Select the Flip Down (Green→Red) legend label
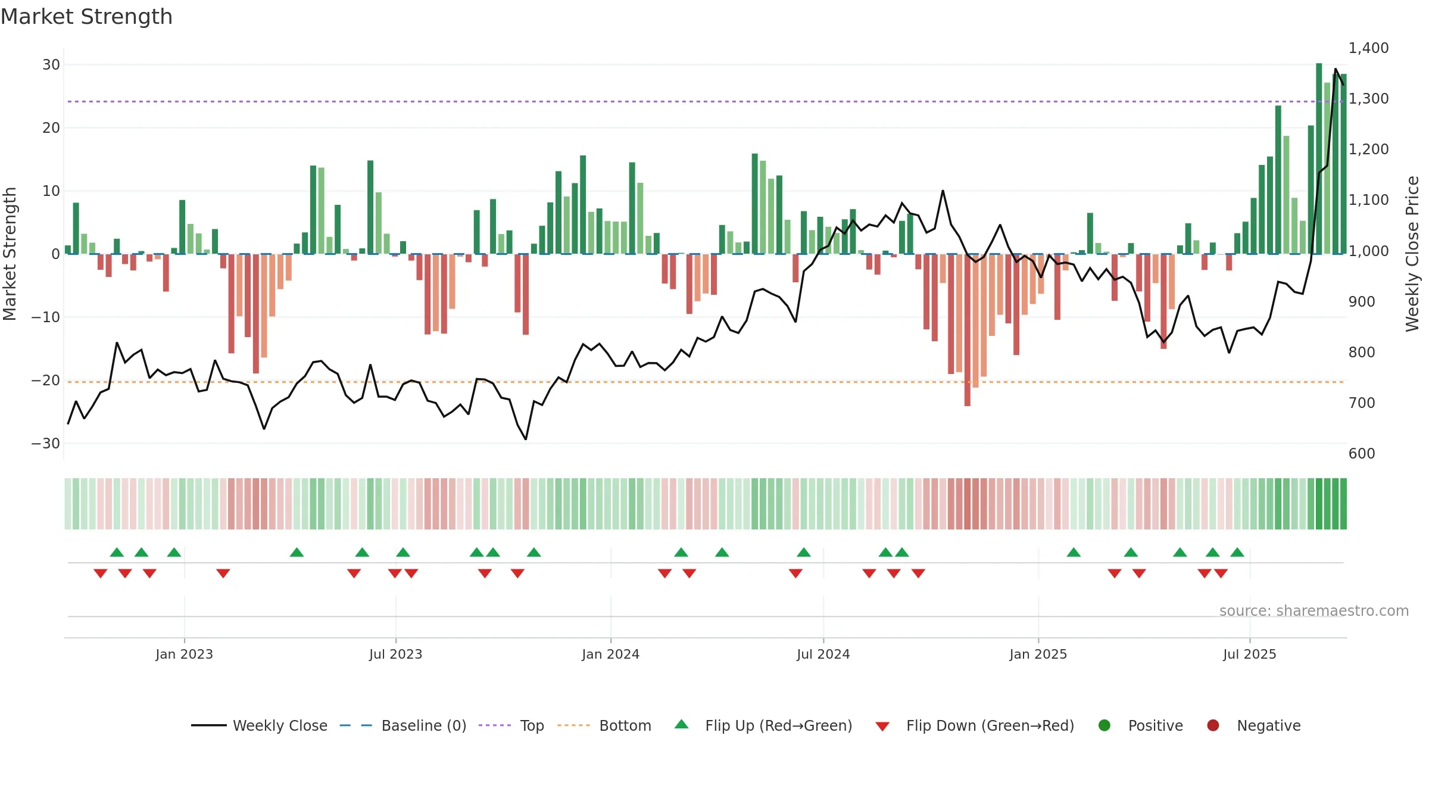 (990, 725)
